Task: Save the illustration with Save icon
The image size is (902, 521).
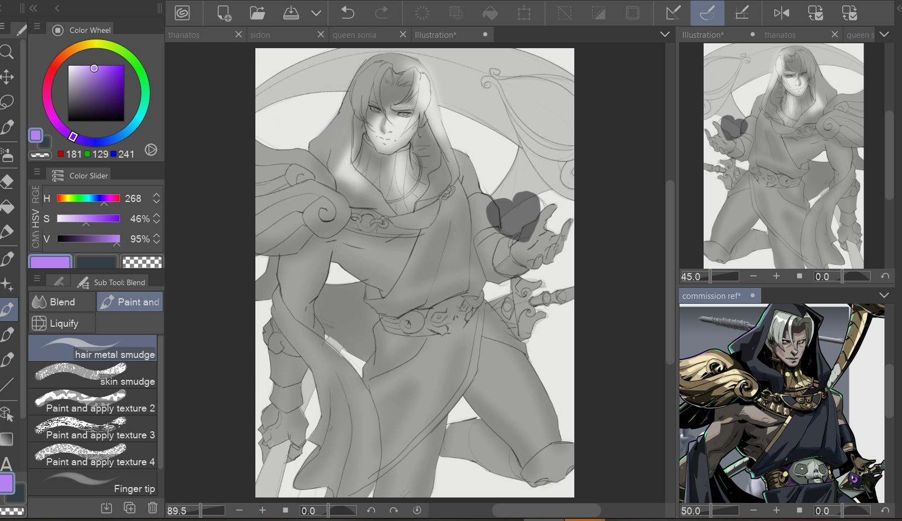Action: (290, 13)
